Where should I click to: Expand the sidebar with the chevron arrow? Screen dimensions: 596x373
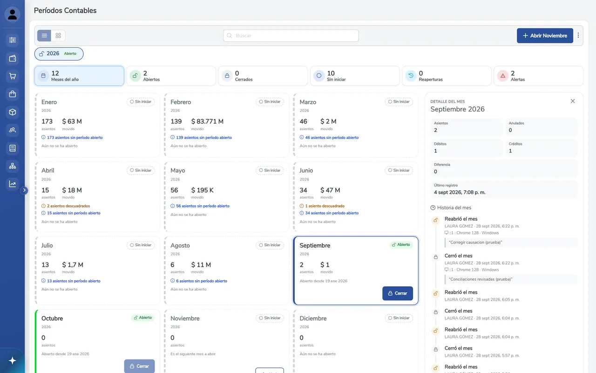coord(25,190)
